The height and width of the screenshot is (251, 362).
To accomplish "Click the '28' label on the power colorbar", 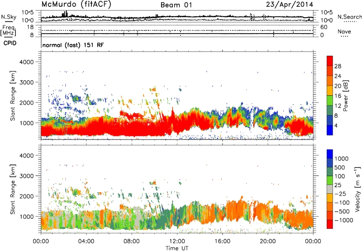I will [x=338, y=66].
